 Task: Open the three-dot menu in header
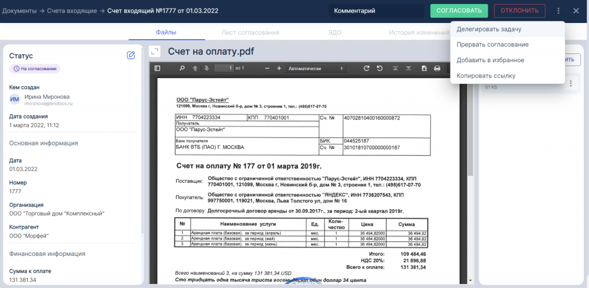click(559, 11)
